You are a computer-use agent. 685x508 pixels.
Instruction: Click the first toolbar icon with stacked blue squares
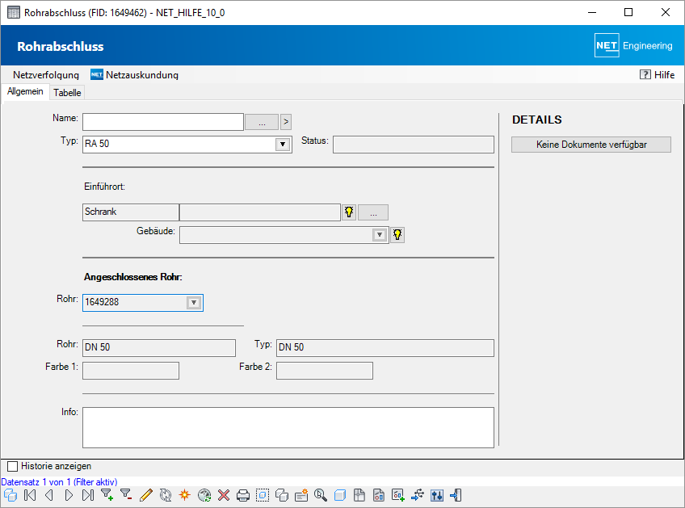point(11,495)
